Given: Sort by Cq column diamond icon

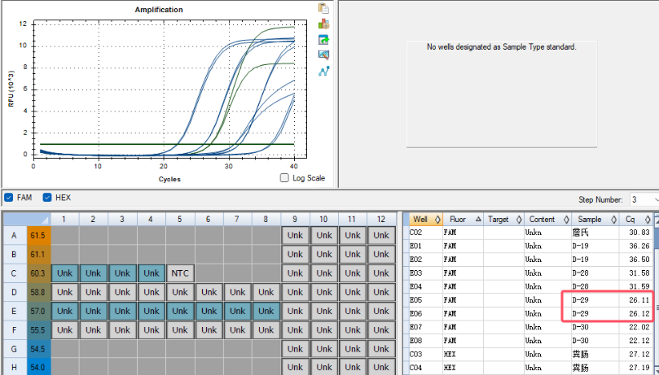Looking at the screenshot, I should (648, 220).
